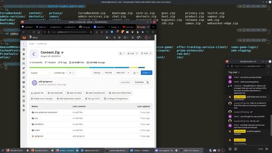The width and height of the screenshot is (272, 153).
Task: Click the Upload File button
Action: pos(37,93)
